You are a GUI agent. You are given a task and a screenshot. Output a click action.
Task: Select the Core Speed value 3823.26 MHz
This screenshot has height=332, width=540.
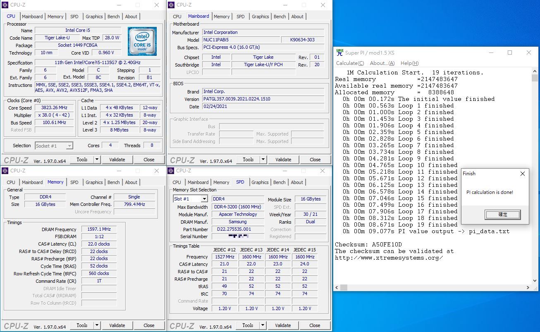(55, 108)
